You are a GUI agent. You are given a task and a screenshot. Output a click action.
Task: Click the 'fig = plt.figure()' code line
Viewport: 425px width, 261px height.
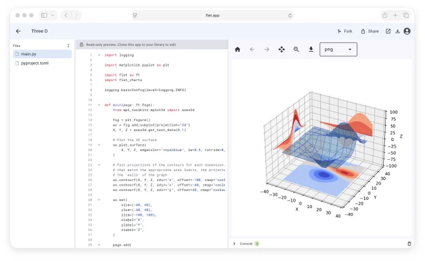131,120
